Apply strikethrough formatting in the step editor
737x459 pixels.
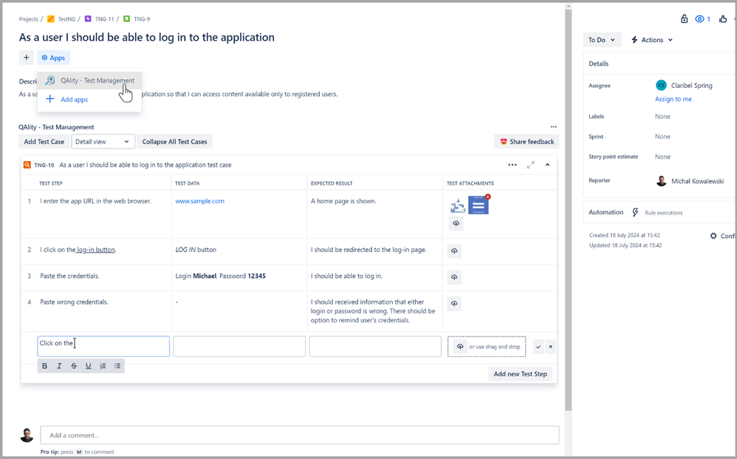pyautogui.click(x=73, y=365)
